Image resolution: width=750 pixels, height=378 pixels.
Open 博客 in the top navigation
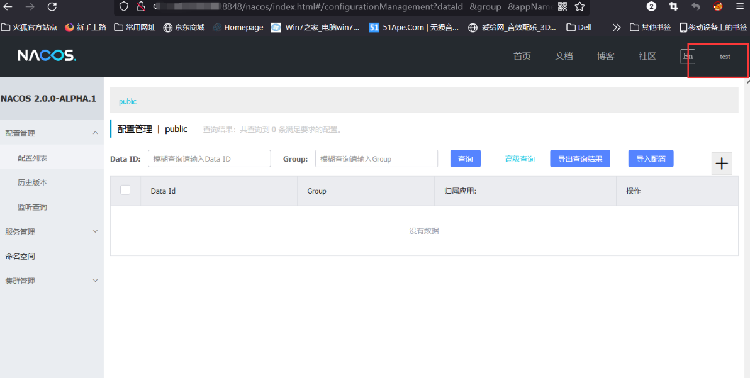click(x=605, y=57)
